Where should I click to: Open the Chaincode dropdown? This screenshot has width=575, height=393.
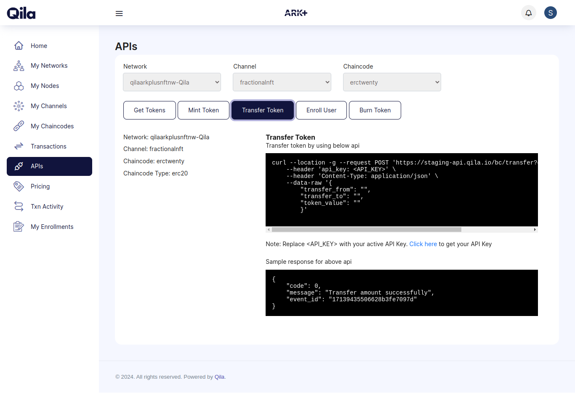pos(392,82)
